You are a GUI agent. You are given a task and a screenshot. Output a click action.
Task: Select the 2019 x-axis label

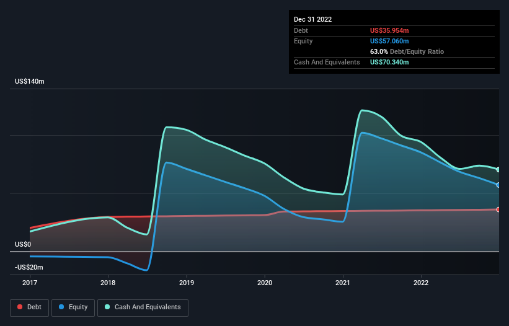[187, 283]
